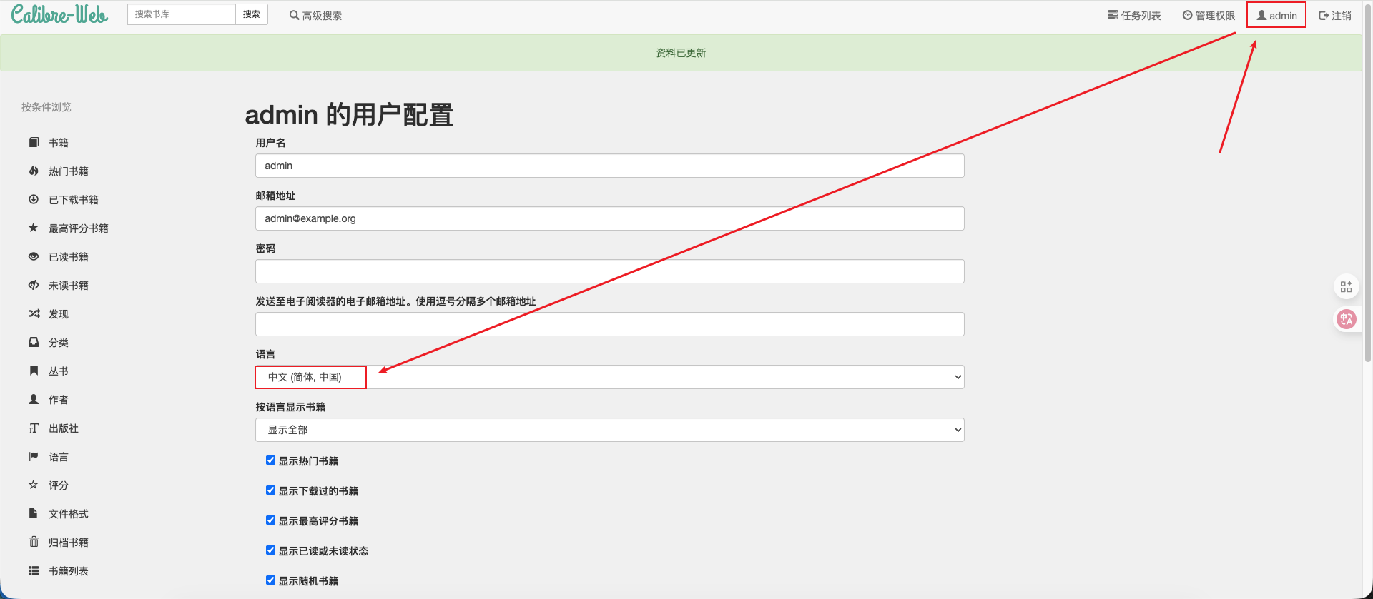
Task: Click the eye icon beside 已读书籍
Action: [34, 257]
